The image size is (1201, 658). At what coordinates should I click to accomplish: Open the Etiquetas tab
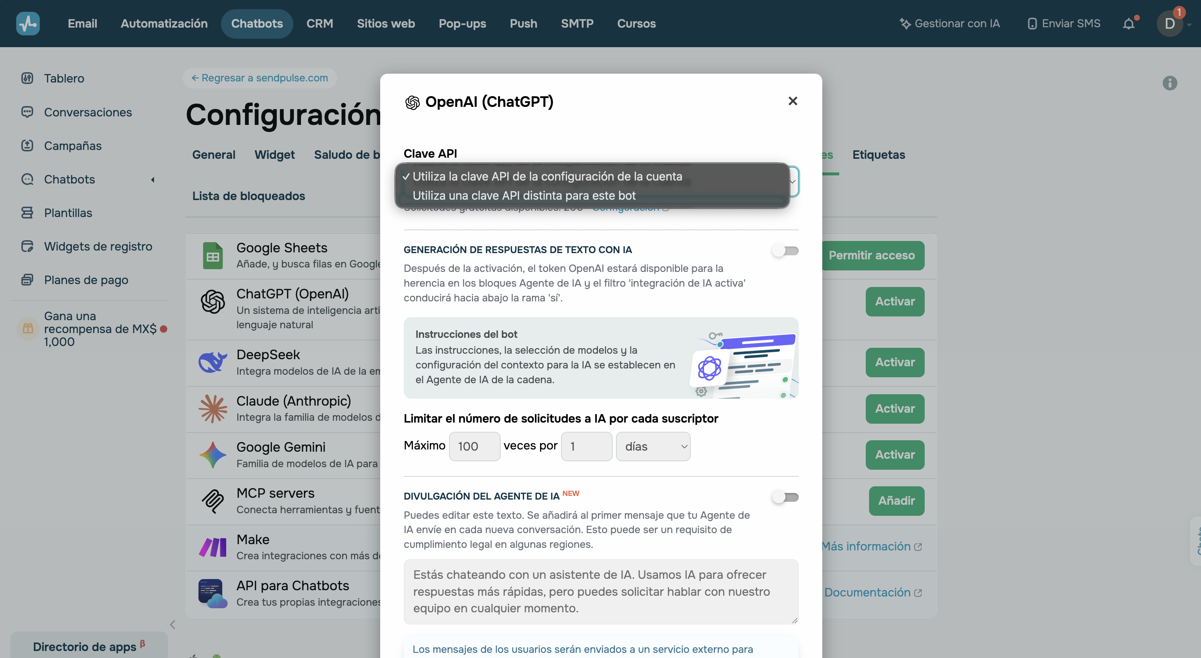tap(878, 154)
